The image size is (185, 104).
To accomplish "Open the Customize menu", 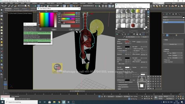I will point(83,3).
